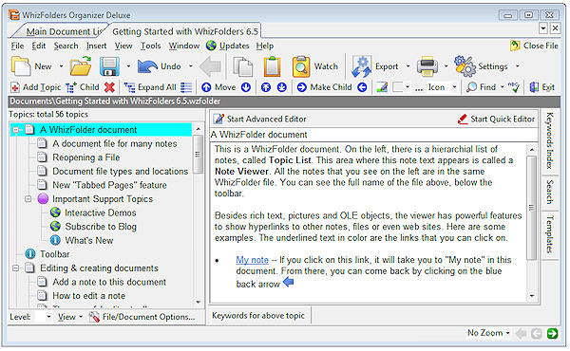Click the Copy pages toolbar icon
The height and width of the screenshot is (351, 570).
point(243,66)
